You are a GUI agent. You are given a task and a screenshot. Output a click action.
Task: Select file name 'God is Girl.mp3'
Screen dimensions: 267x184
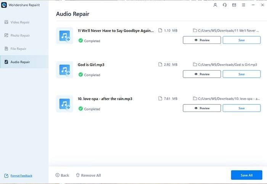tap(91, 65)
